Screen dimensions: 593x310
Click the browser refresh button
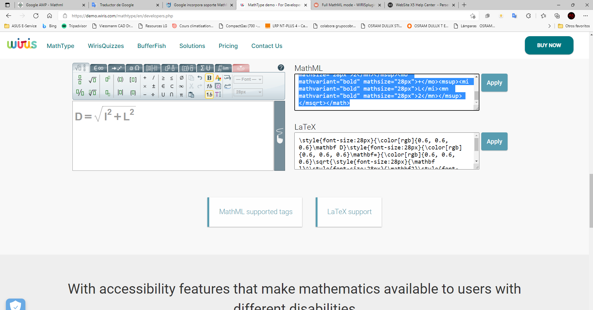(x=36, y=16)
